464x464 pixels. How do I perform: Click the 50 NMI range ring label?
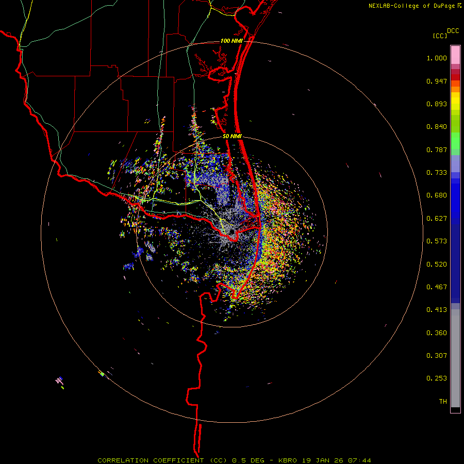232,136
